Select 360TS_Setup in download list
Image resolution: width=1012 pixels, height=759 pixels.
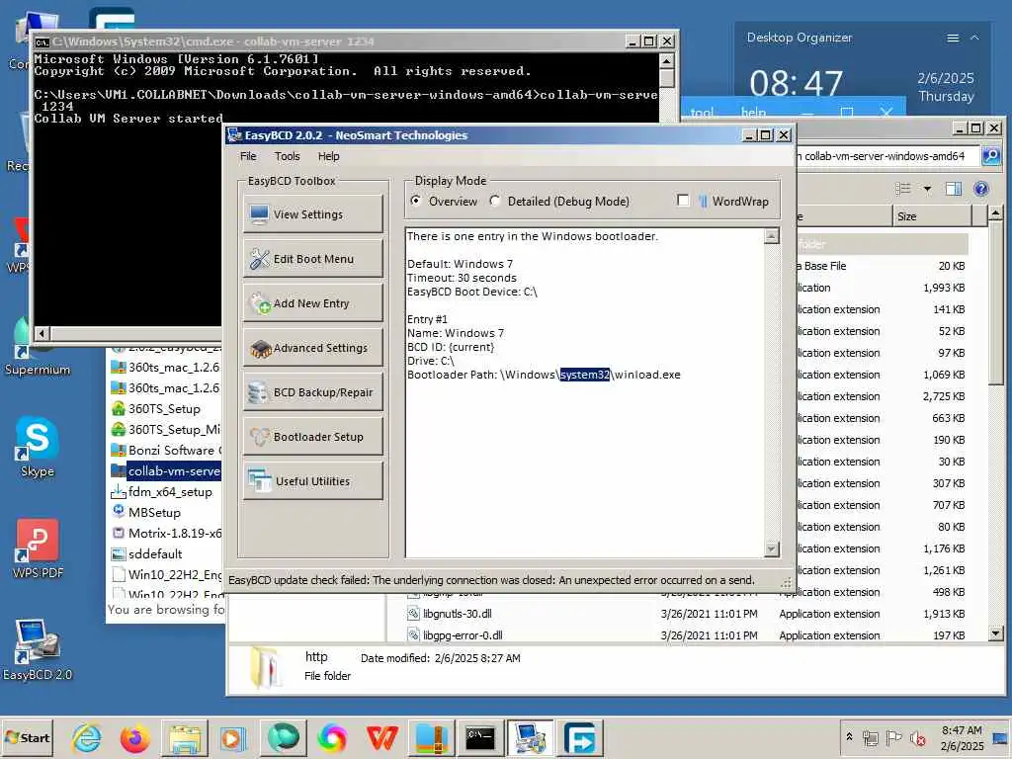click(x=156, y=408)
